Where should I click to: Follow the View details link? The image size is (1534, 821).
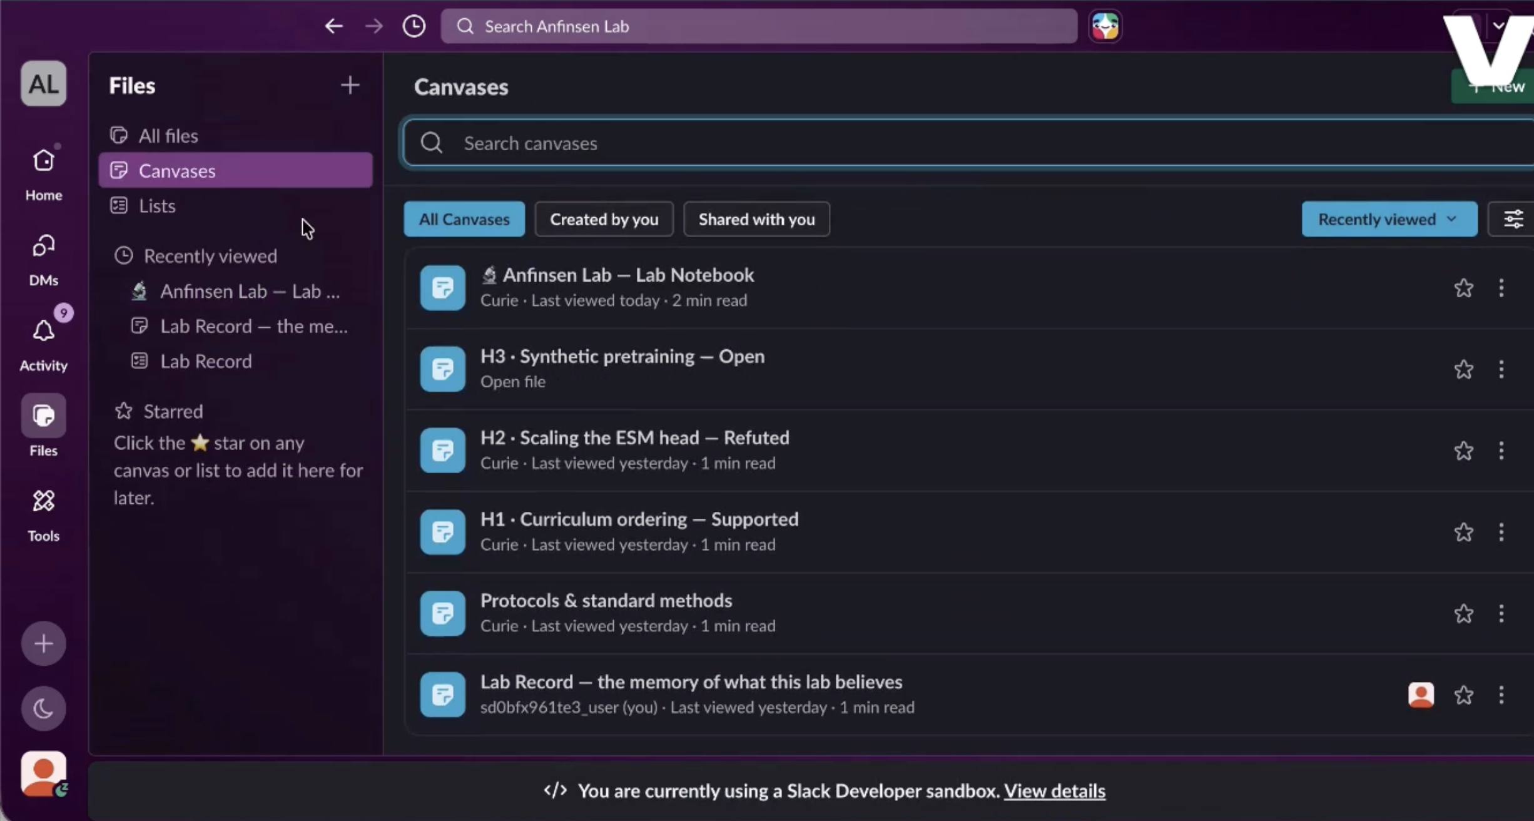pyautogui.click(x=1054, y=791)
